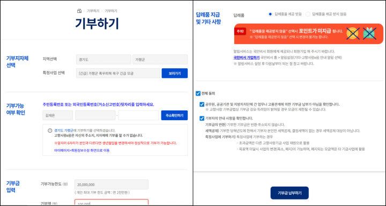Toggle checkbox for 공무원, 공공기관 confirmation
Viewport: 386px width, 206px height.
click(202, 105)
